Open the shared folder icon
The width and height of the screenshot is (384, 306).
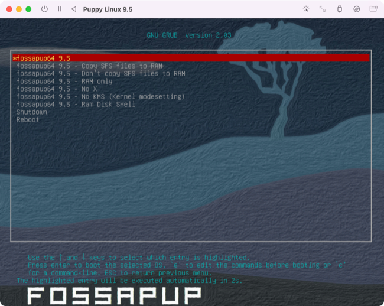tap(373, 9)
